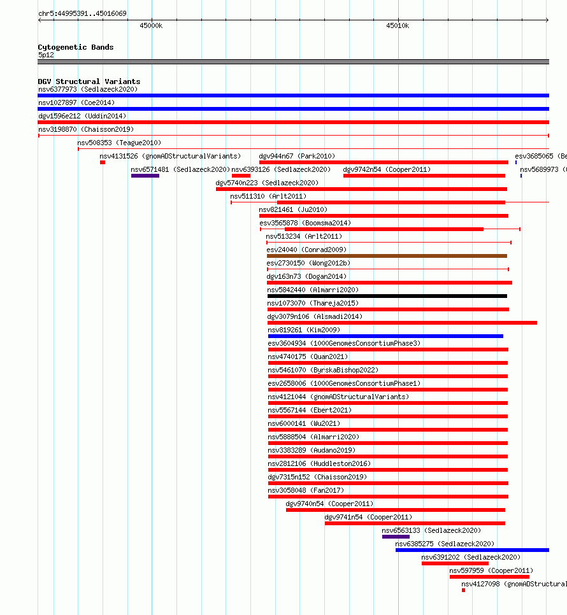Click the Cytogenetic Bands track title
Viewport: 567px width, 615px height.
76,47
